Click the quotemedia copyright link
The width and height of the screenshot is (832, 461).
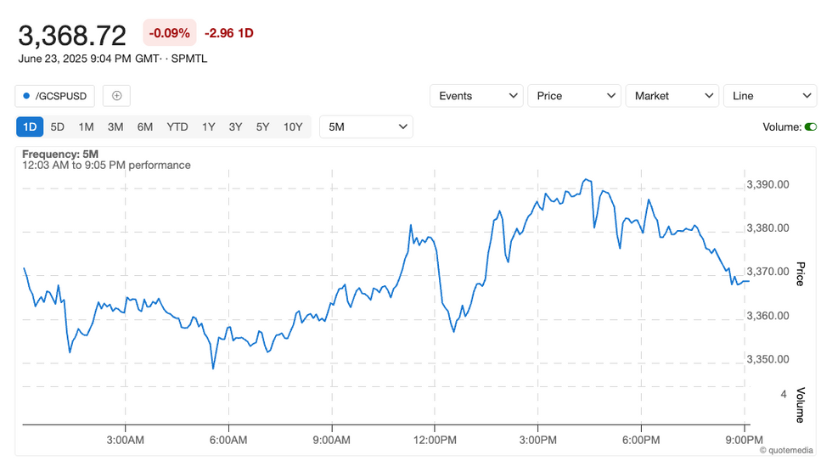pyautogui.click(x=786, y=450)
